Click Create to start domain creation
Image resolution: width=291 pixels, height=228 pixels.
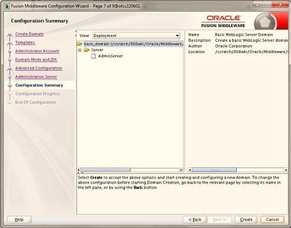coord(246,220)
